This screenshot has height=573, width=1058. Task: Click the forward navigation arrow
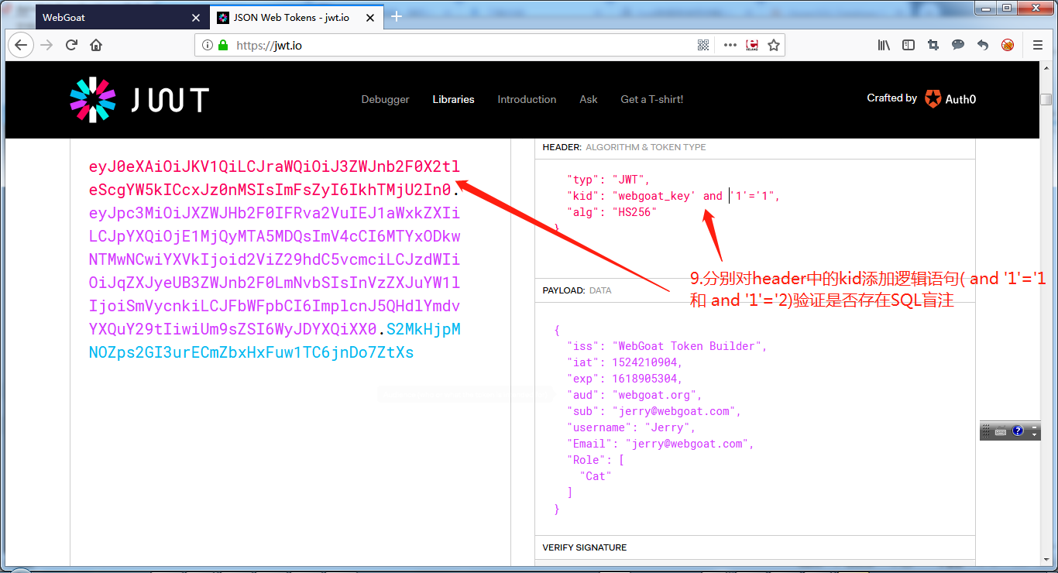point(46,45)
